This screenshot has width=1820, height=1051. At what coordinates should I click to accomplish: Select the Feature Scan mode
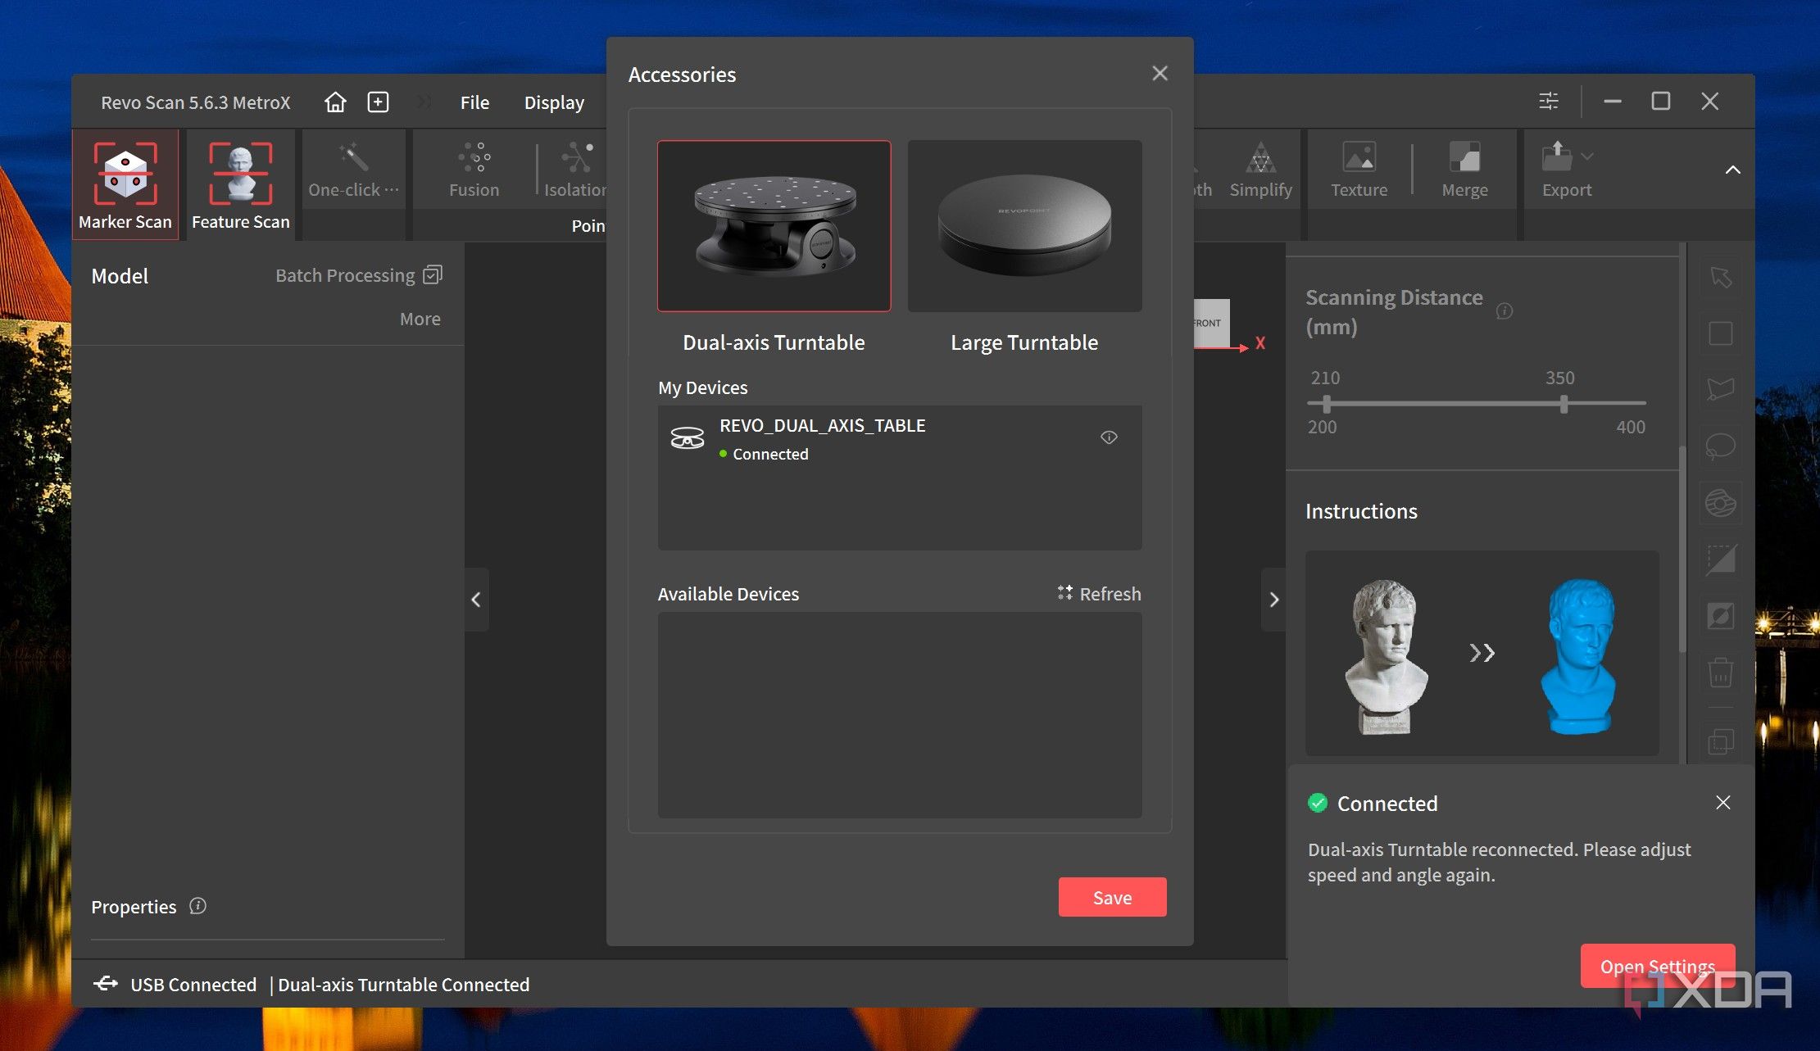(x=240, y=185)
